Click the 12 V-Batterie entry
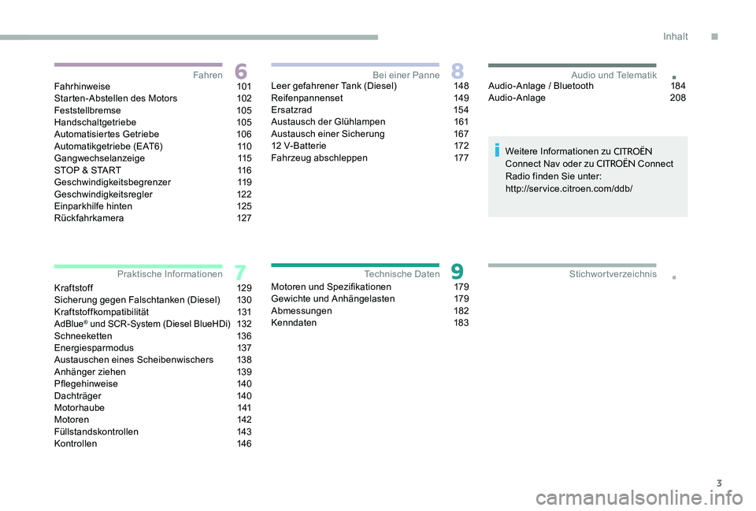Screen dimensions: 756x511 click(x=370, y=146)
